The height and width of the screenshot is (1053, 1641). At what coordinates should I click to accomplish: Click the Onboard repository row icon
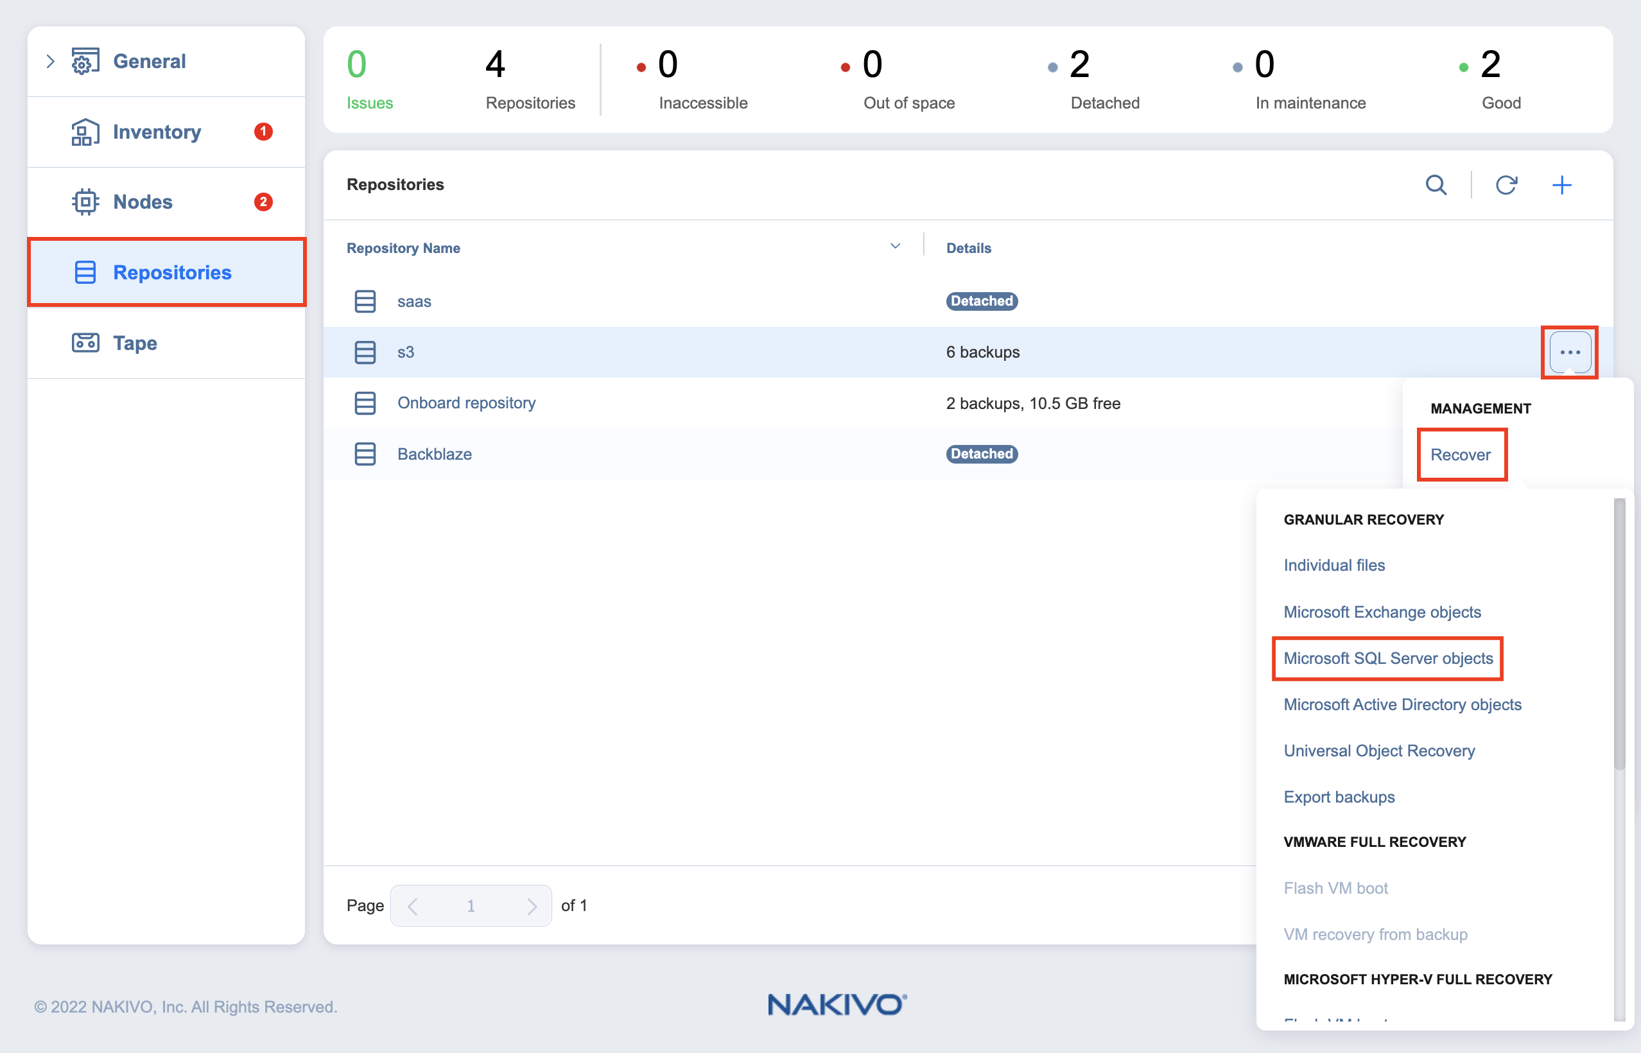tap(365, 403)
